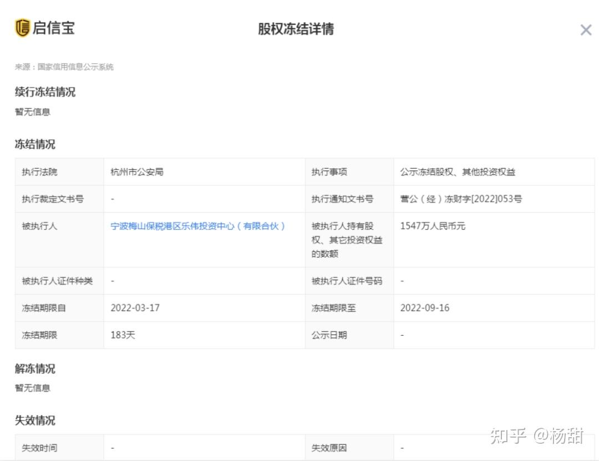Select the 1547万人民币元 amount
Image resolution: width=599 pixels, height=461 pixels.
click(x=433, y=226)
